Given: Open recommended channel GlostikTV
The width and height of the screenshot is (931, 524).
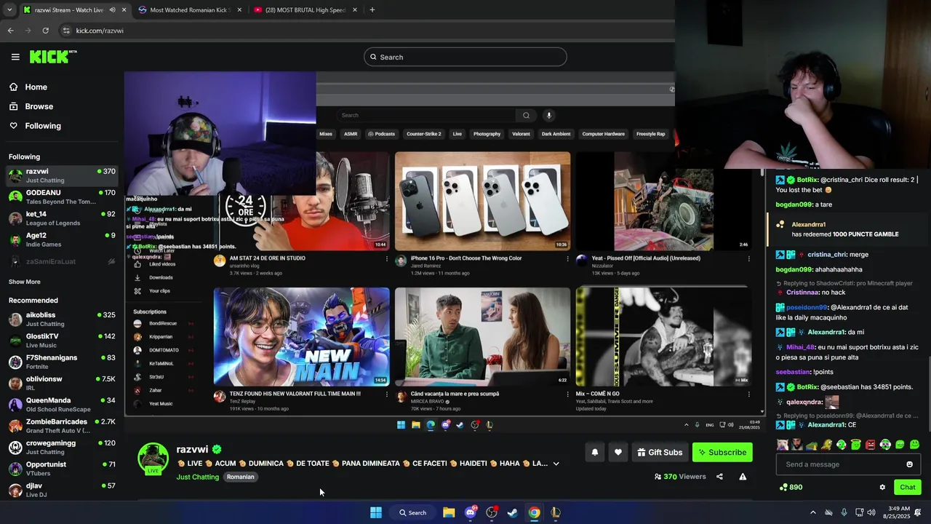Looking at the screenshot, I should [x=62, y=340].
